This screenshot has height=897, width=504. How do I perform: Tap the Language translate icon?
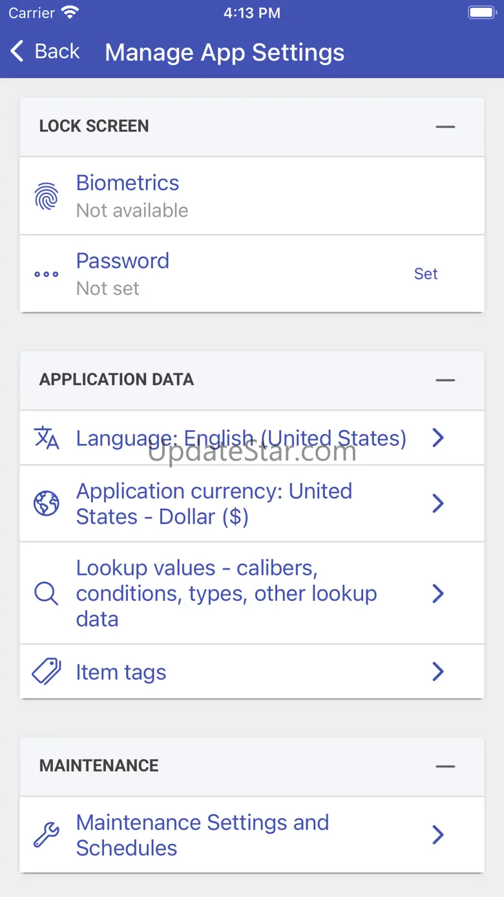tap(47, 438)
